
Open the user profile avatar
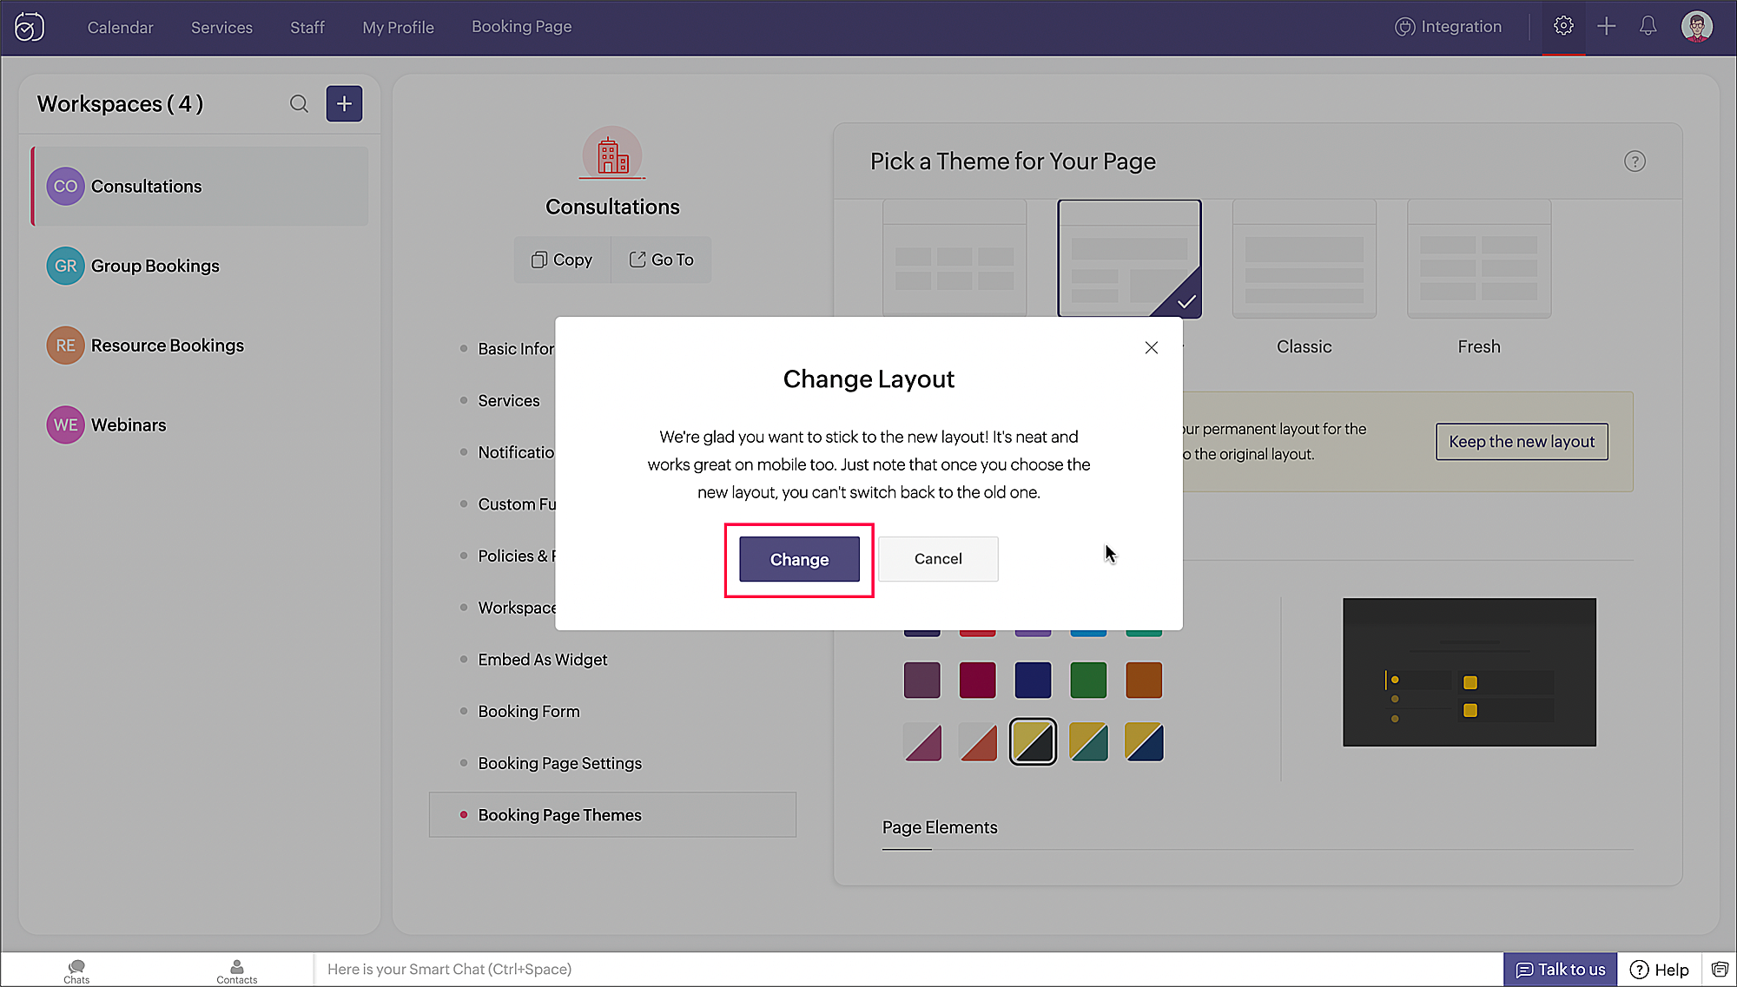[x=1696, y=26]
